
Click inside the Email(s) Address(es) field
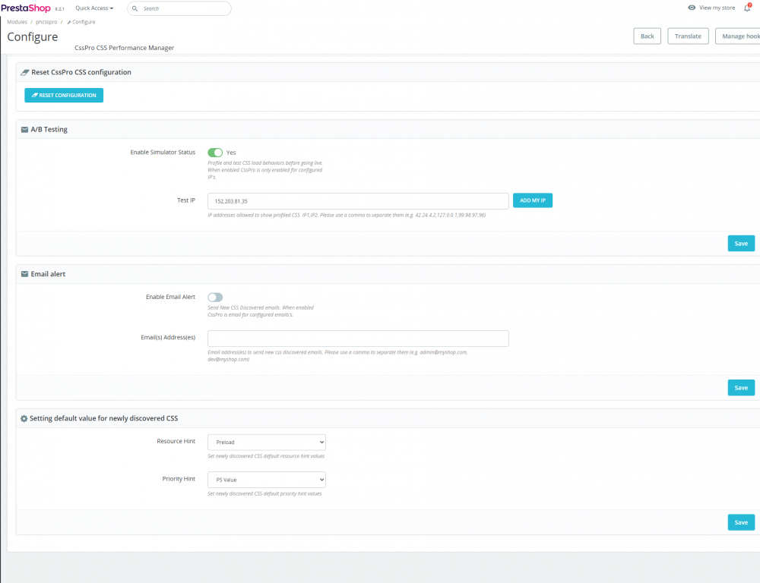357,338
